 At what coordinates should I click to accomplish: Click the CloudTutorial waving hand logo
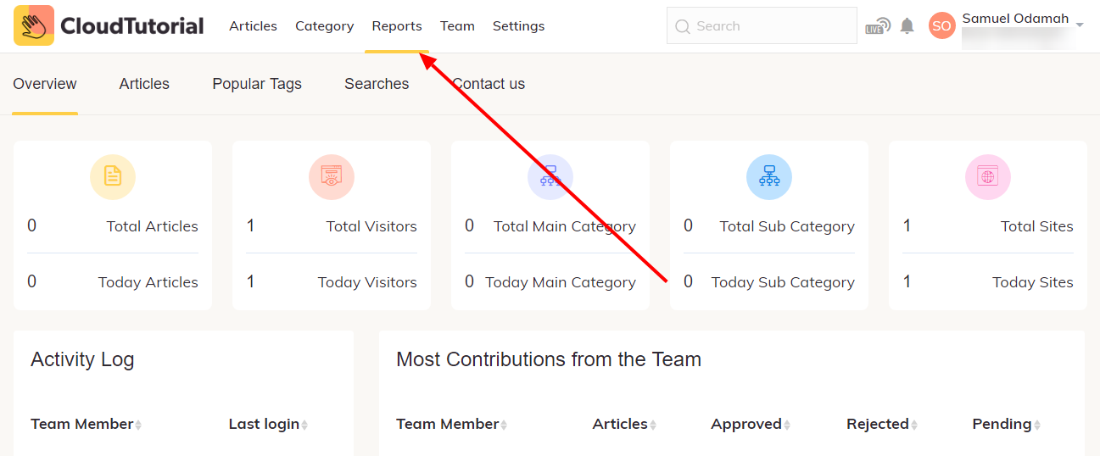coord(34,25)
